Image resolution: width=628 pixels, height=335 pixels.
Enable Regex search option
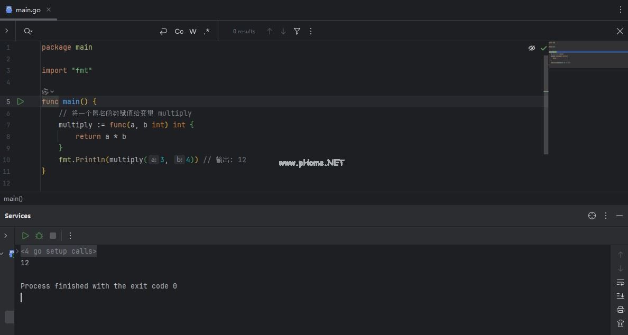click(x=207, y=31)
